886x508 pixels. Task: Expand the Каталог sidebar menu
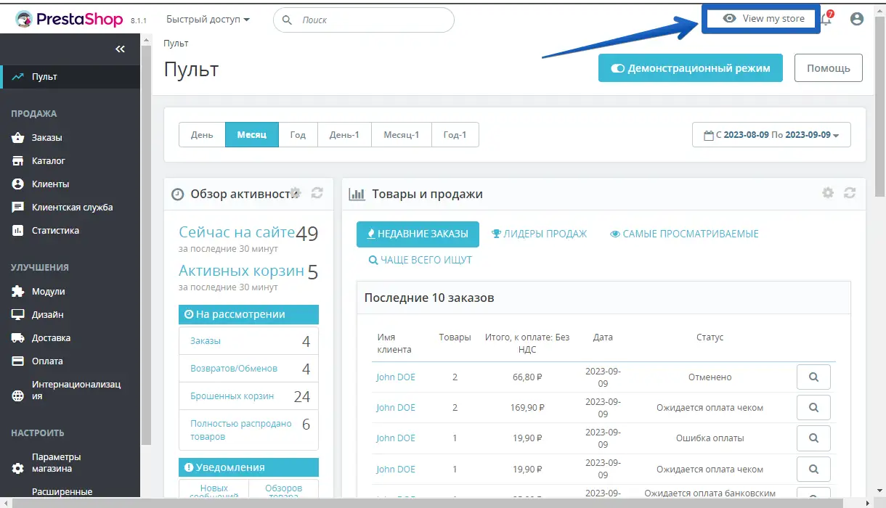48,161
